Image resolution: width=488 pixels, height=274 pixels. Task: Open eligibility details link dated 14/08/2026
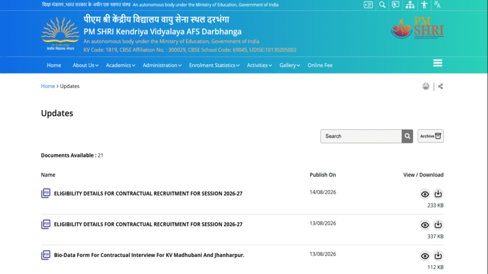(148, 193)
